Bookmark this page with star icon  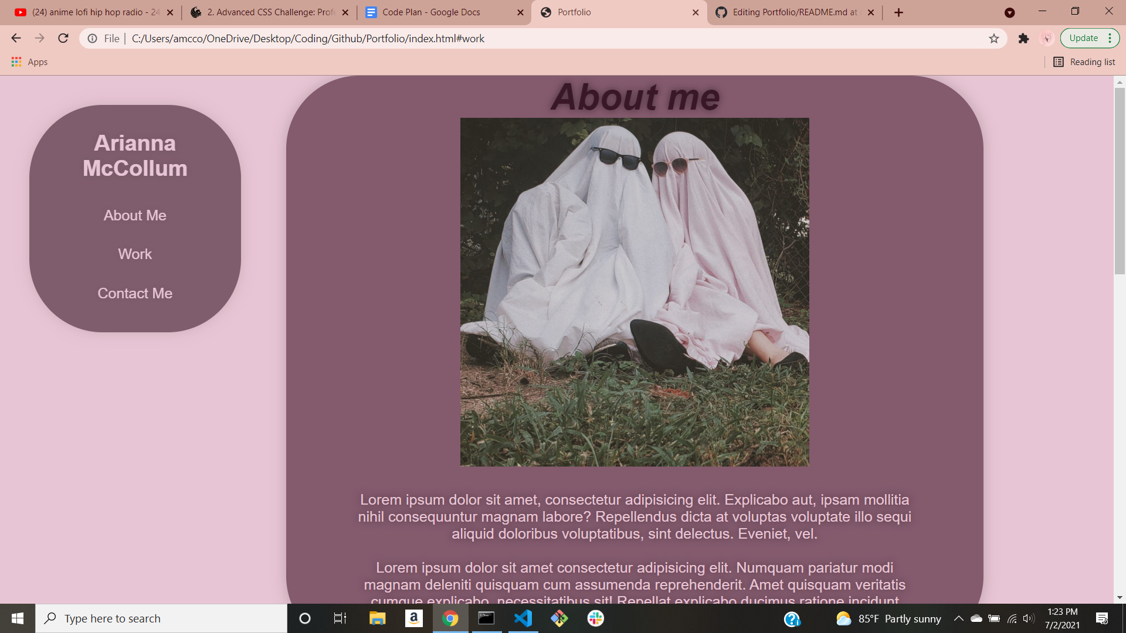pyautogui.click(x=994, y=39)
